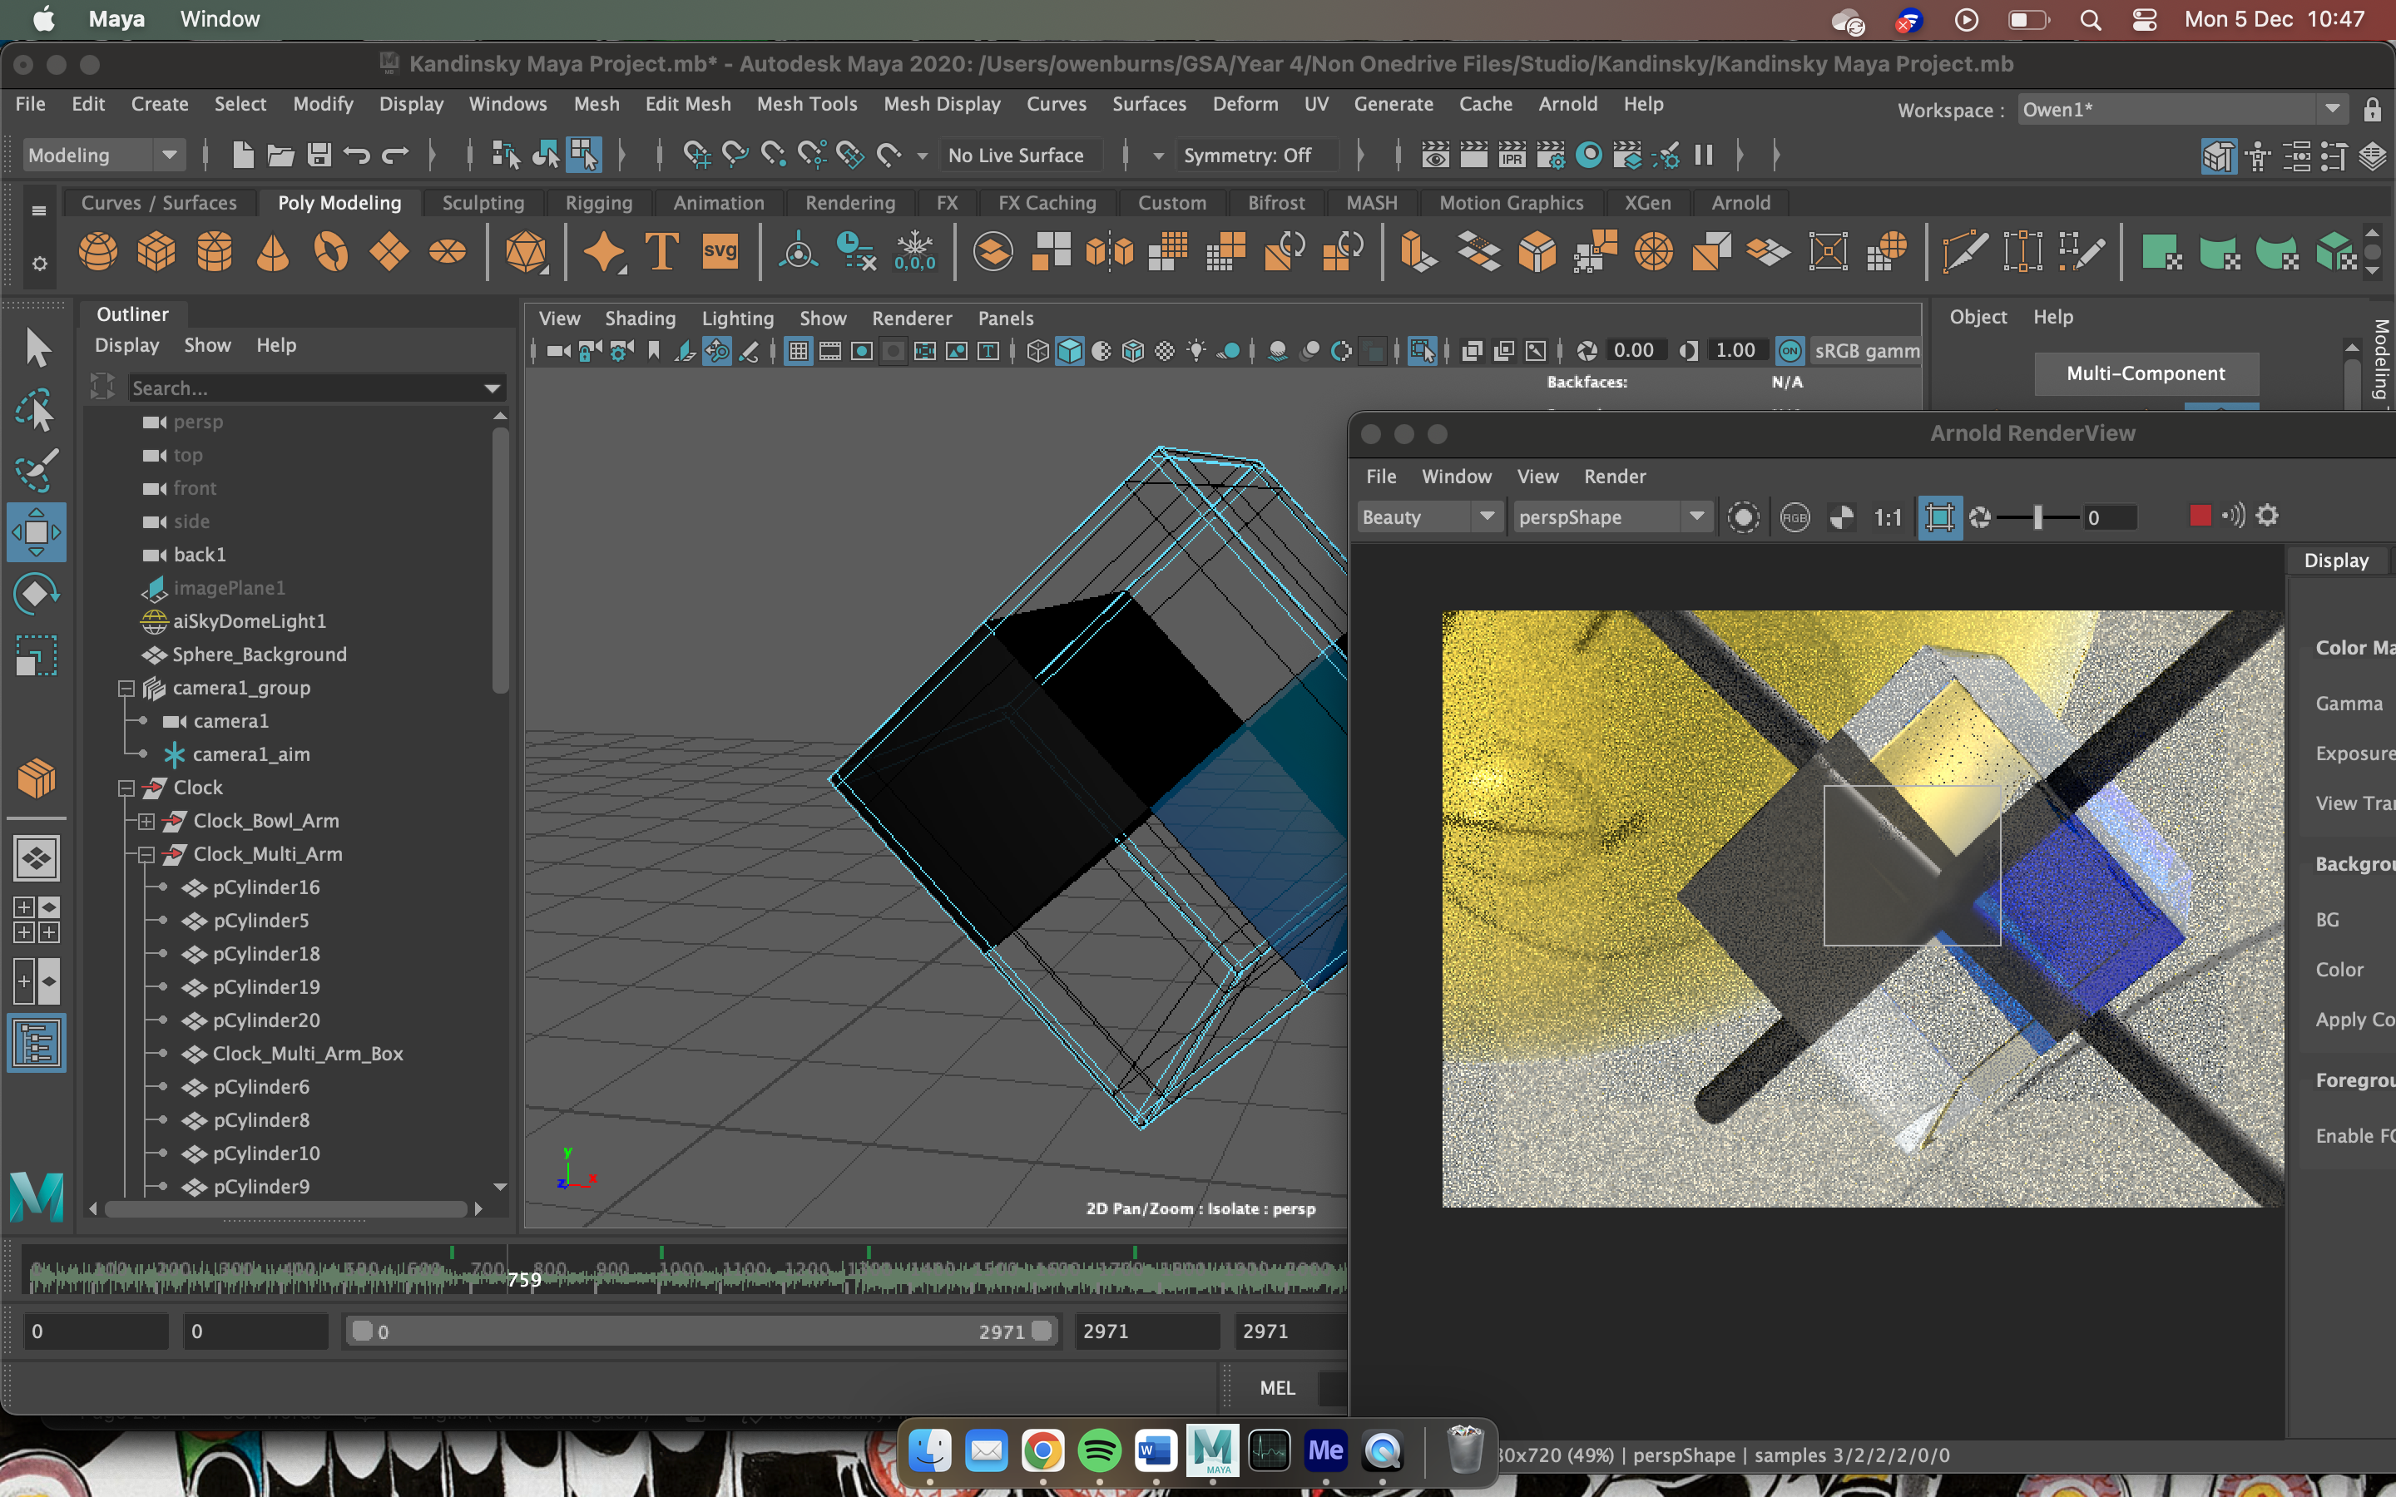Click the save scene icon

click(319, 155)
